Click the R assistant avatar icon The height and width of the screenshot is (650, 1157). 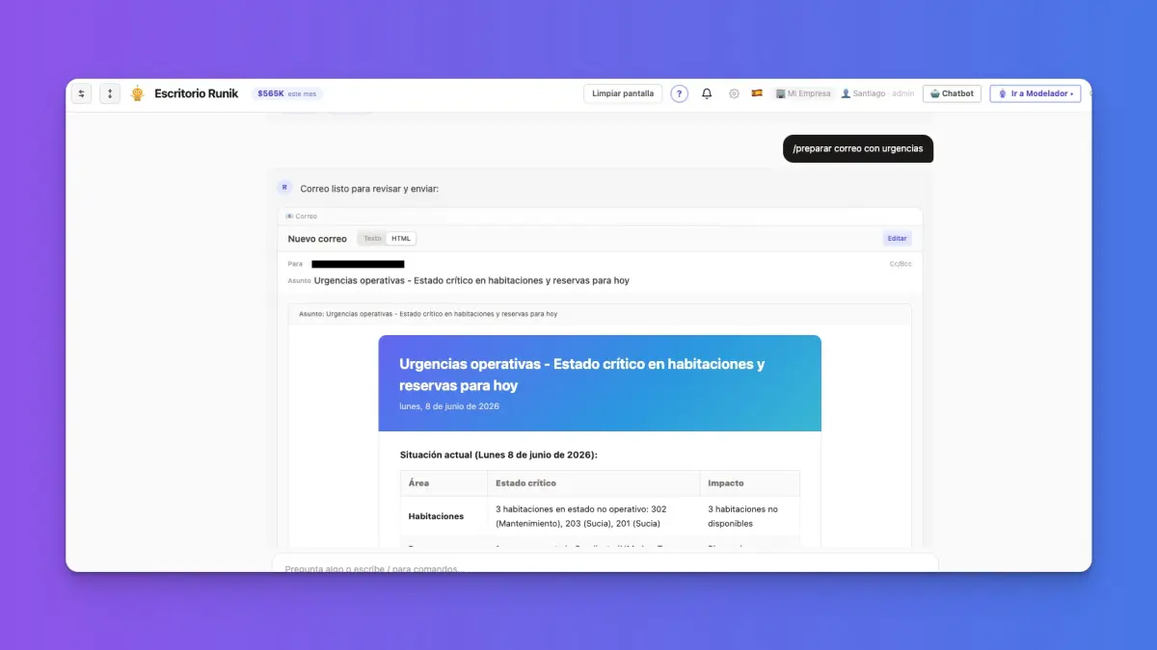click(284, 188)
